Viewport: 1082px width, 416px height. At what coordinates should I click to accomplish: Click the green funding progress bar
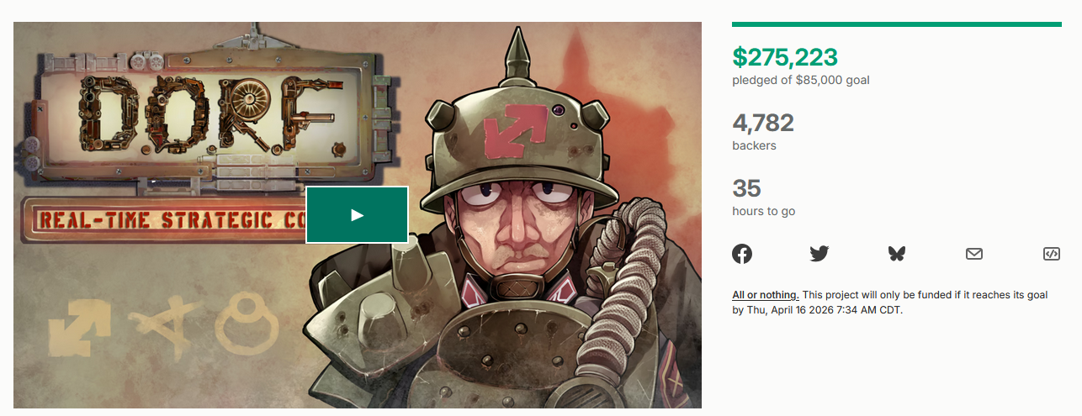tap(897, 24)
